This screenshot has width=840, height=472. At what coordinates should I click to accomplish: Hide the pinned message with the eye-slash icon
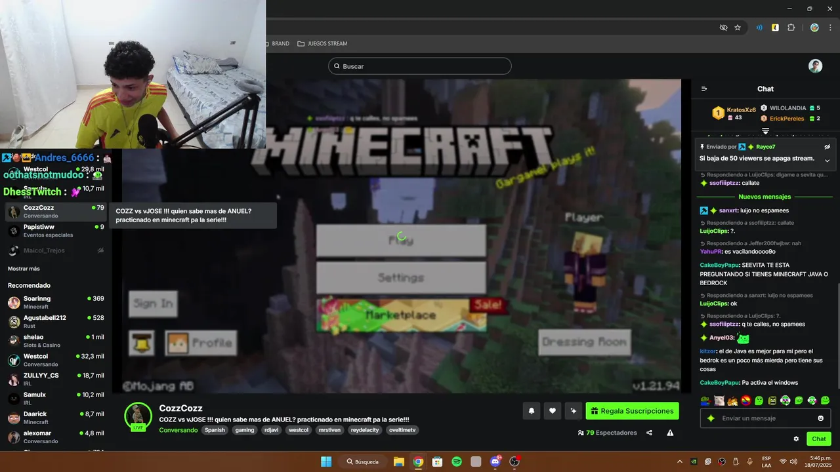827,147
